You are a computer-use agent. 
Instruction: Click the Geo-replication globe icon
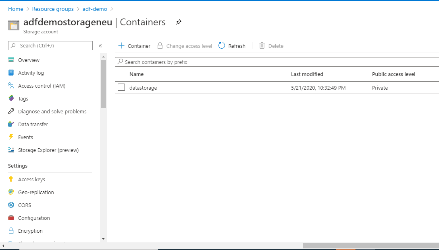[11, 192]
